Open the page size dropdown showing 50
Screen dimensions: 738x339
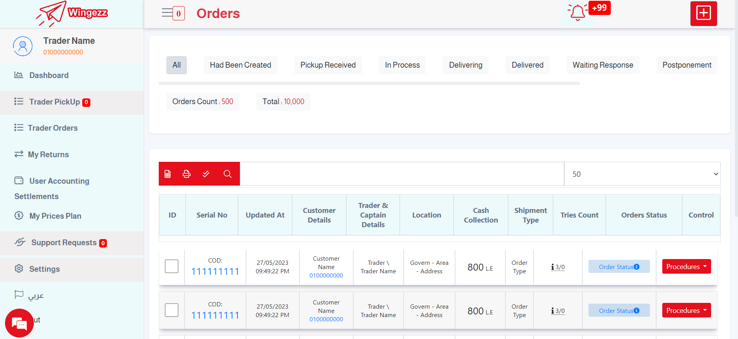point(642,174)
